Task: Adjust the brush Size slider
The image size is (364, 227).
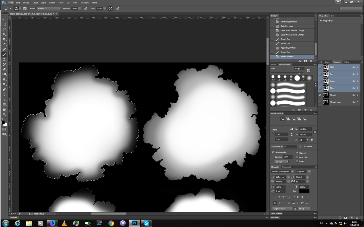Action: click(x=299, y=73)
